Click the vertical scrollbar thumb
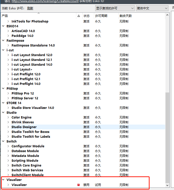 [167, 136]
